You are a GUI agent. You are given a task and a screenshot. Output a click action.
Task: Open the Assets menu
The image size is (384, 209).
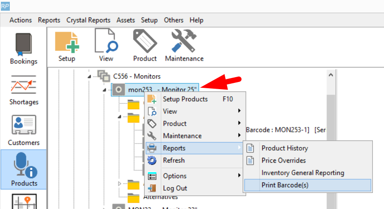click(x=126, y=20)
